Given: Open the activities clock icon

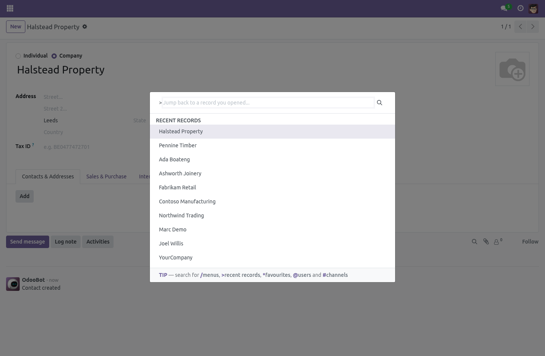Looking at the screenshot, I should [x=520, y=8].
